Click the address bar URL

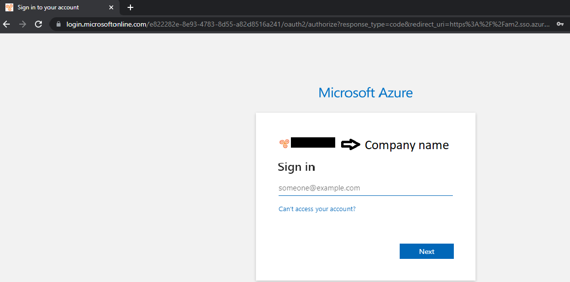(308, 24)
